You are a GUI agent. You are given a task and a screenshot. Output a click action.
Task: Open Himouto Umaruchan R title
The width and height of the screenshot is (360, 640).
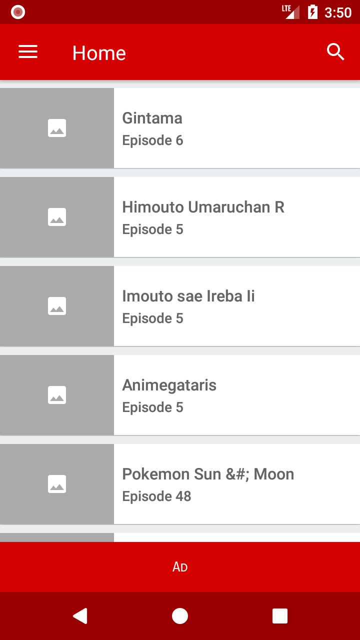pyautogui.click(x=203, y=207)
